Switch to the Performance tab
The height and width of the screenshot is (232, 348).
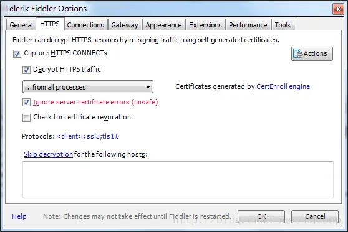248,25
